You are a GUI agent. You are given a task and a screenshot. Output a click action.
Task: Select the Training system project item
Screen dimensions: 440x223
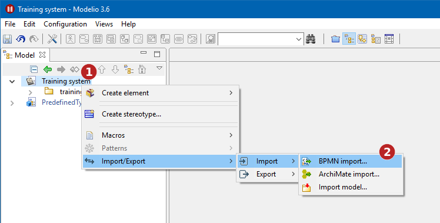[66, 81]
